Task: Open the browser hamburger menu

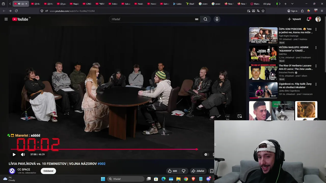Action: point(322,11)
